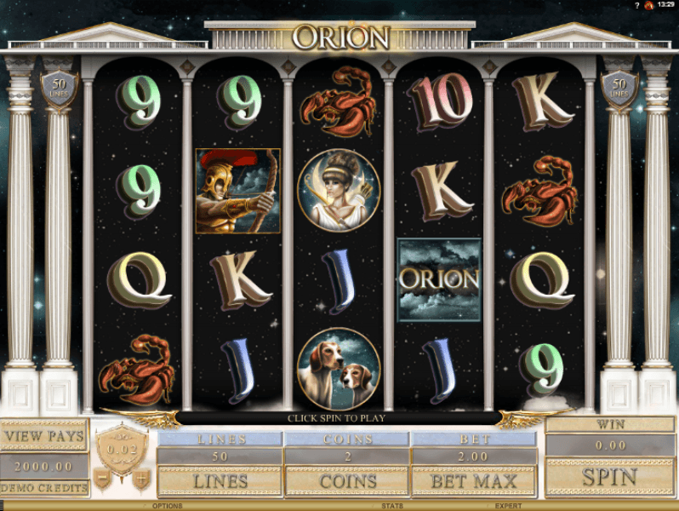Select the Artemis goddess symbol on reel three
The image size is (679, 511).
tap(339, 190)
